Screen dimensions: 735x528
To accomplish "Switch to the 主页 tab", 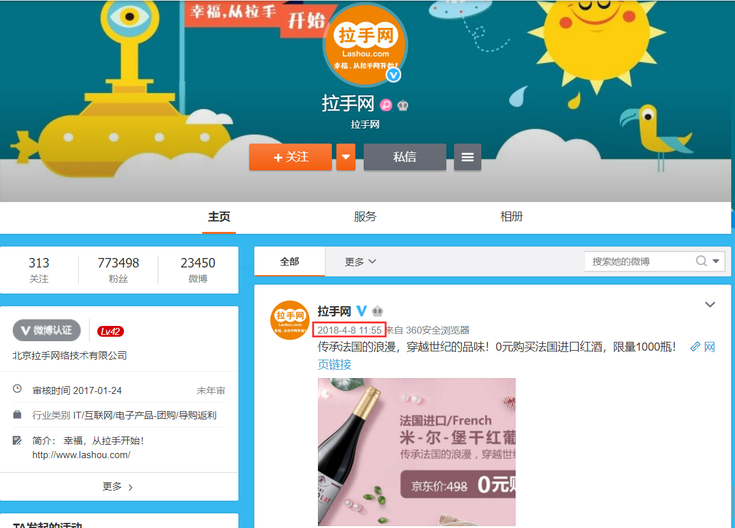I will coord(219,217).
